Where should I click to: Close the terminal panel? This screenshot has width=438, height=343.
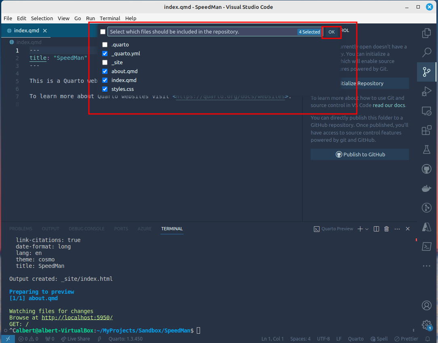(408, 229)
